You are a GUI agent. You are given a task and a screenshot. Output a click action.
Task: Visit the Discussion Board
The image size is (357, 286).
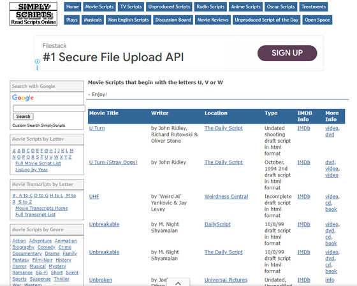click(x=173, y=20)
